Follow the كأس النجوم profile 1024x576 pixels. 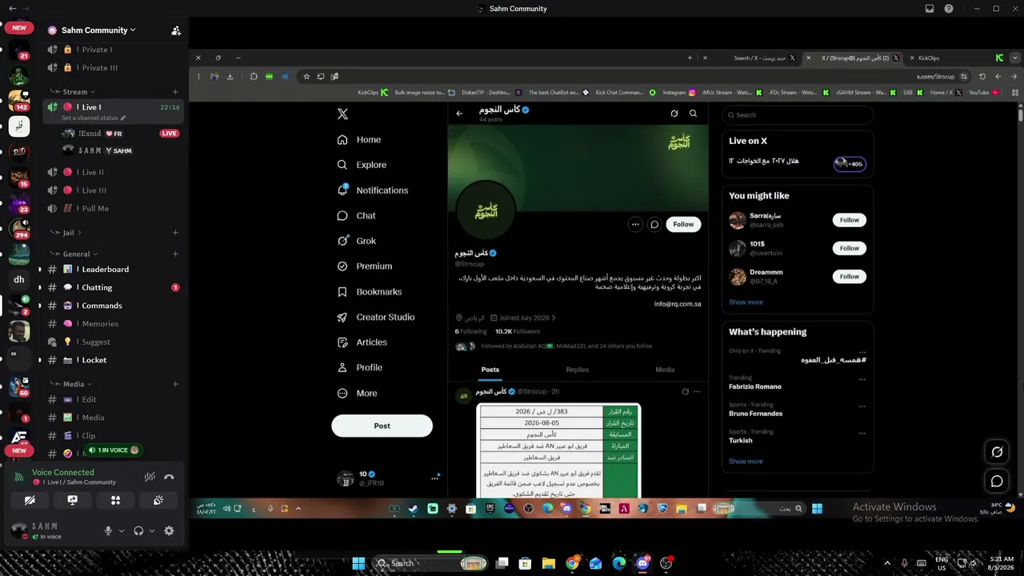click(x=683, y=225)
